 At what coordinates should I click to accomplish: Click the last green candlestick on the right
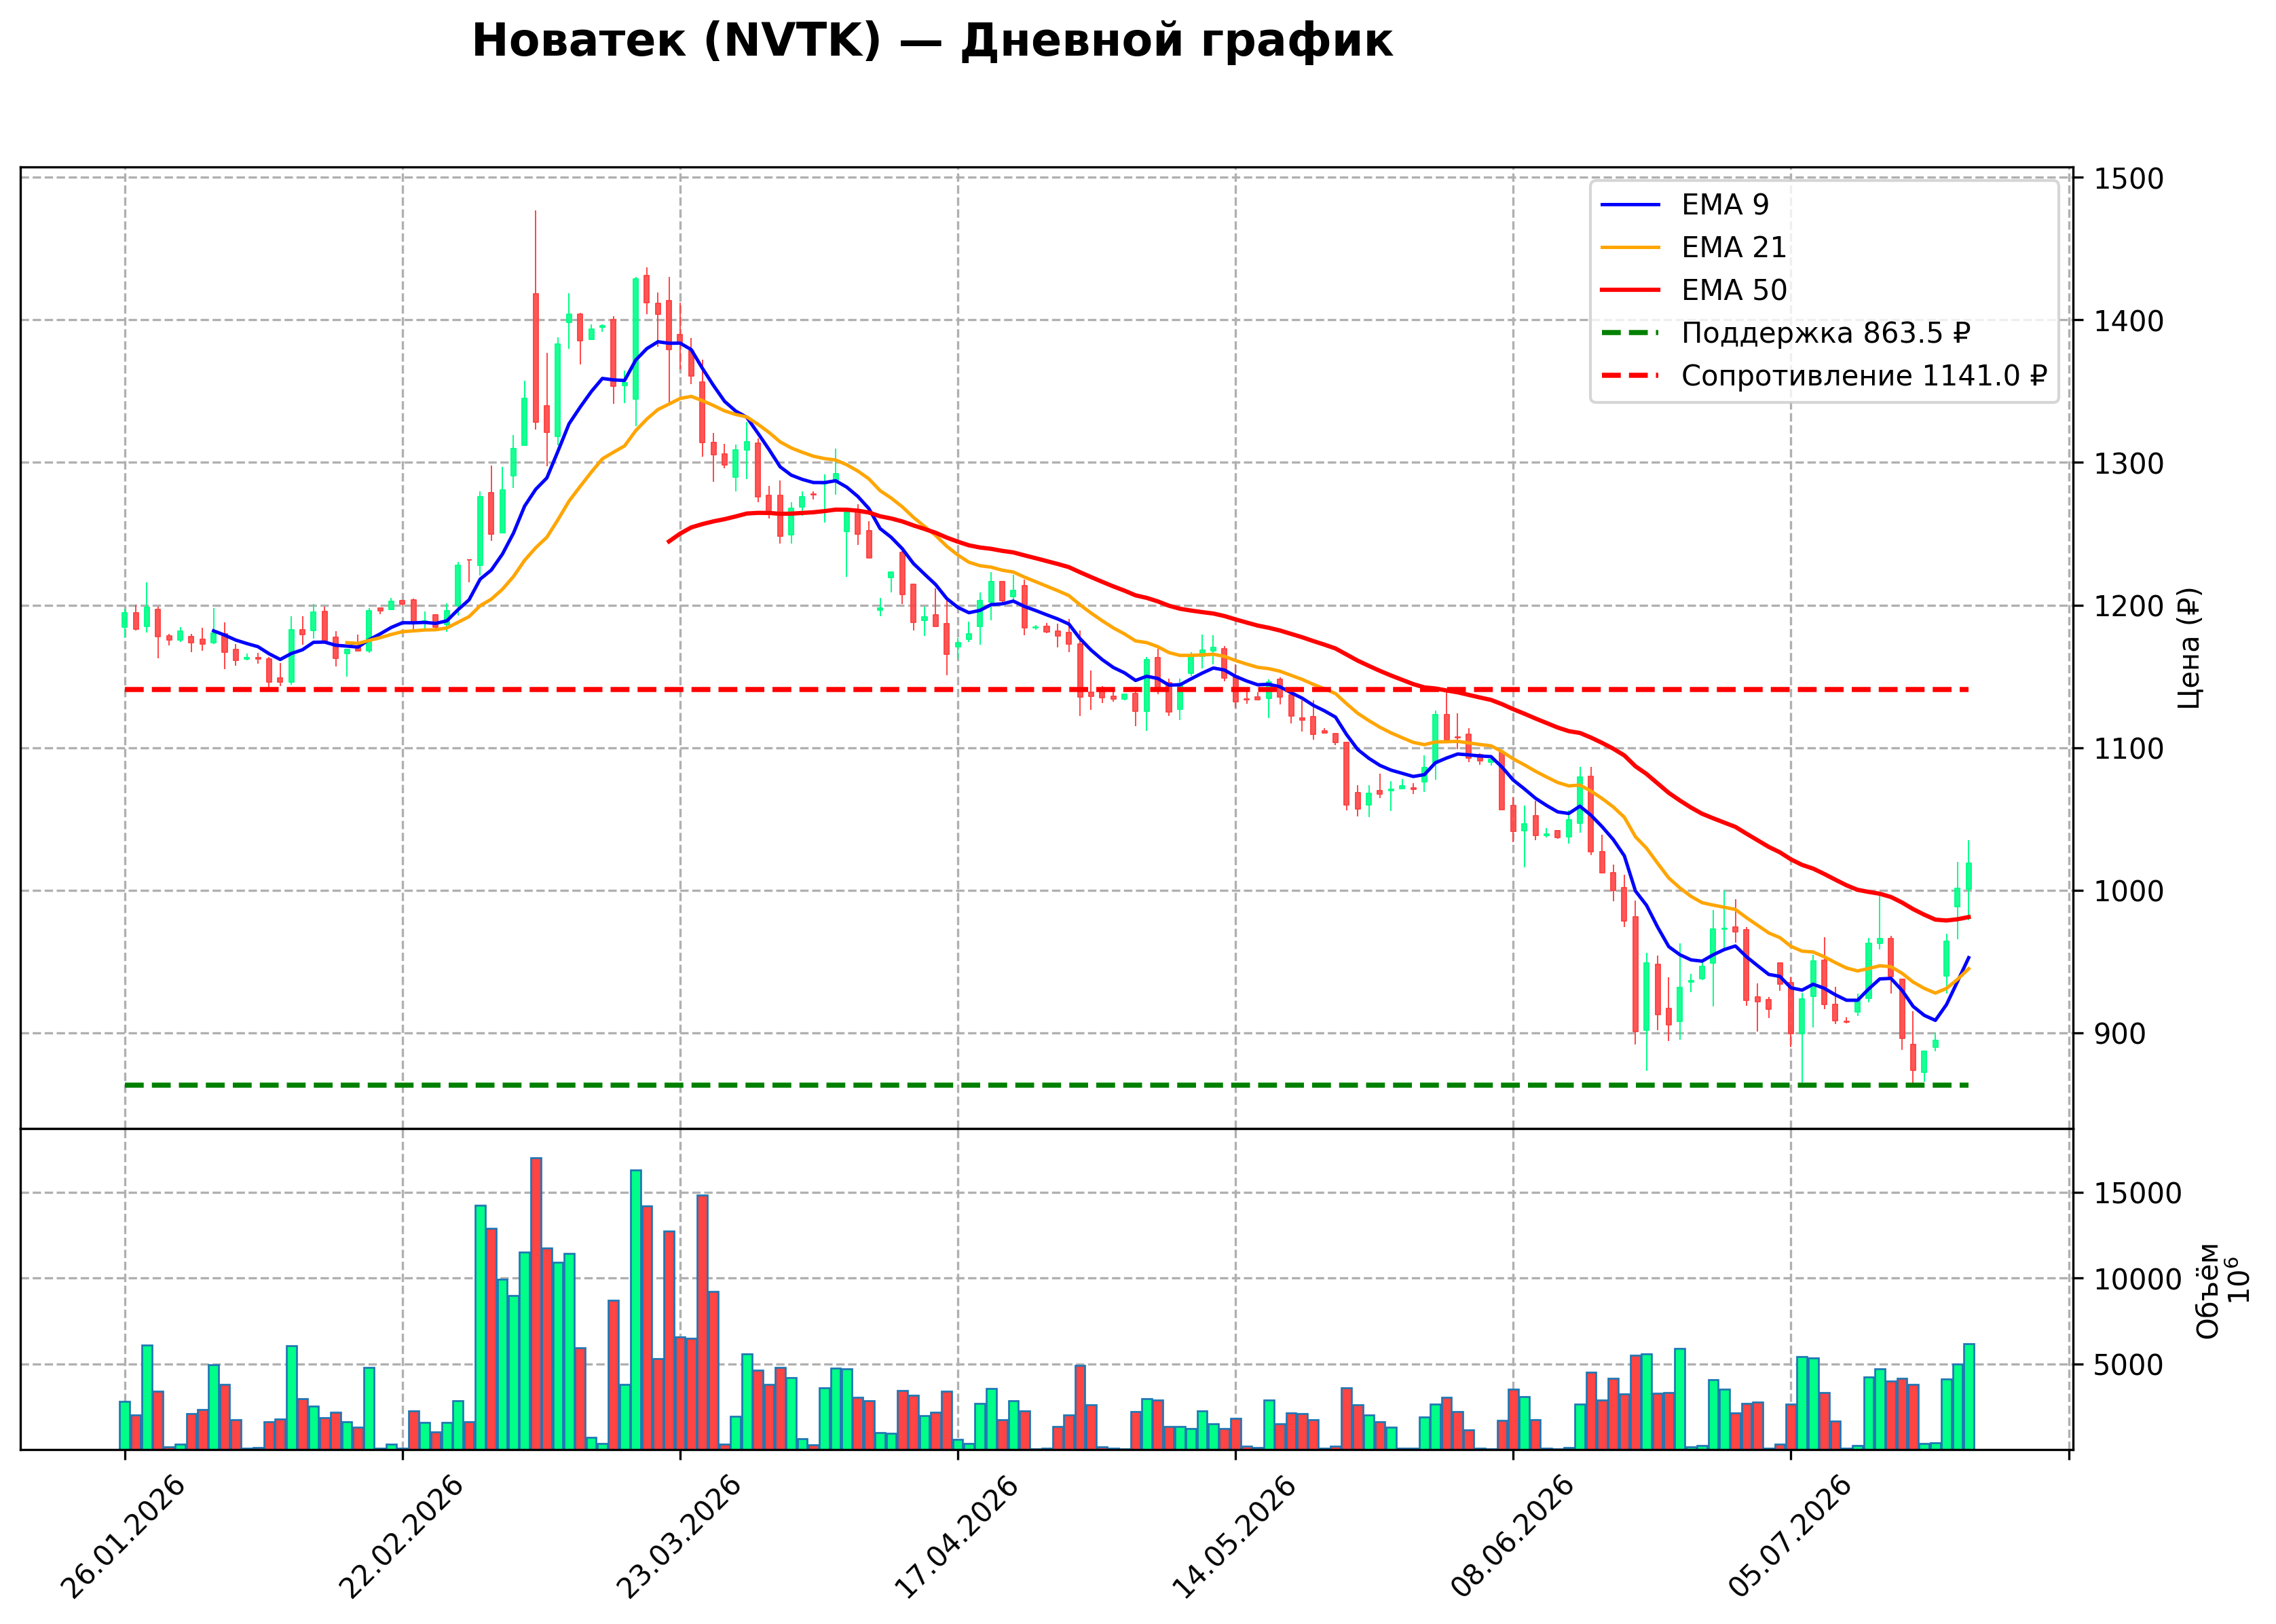[x=1969, y=877]
